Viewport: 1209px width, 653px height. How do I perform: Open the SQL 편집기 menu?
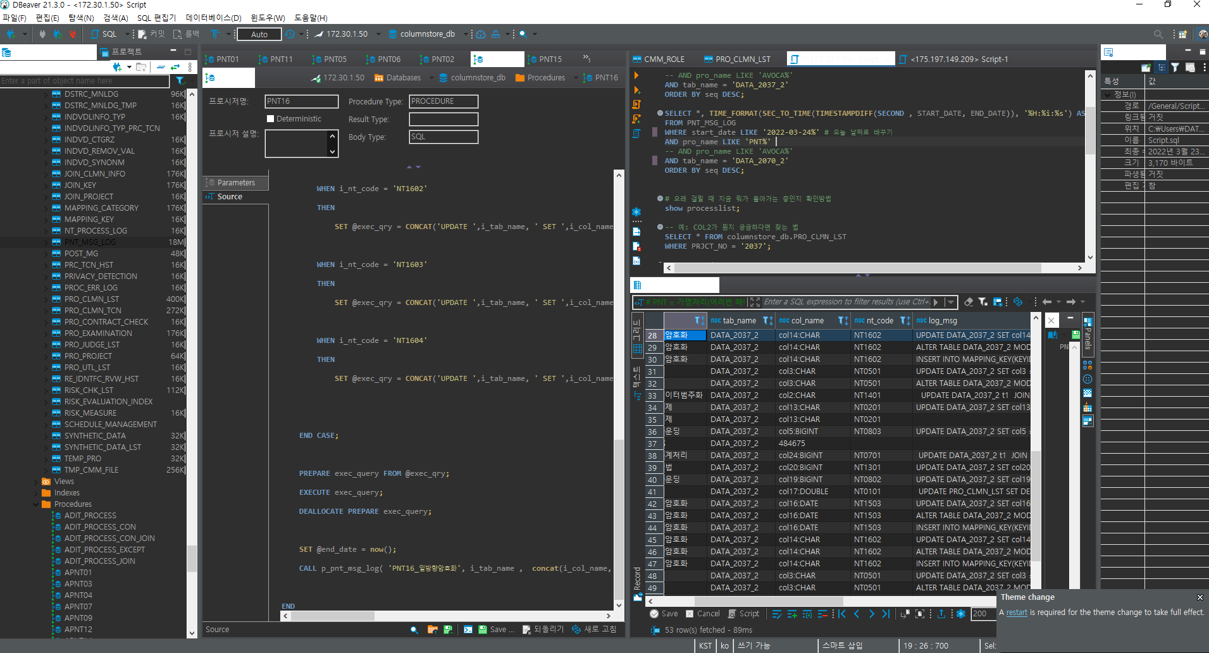coord(156,18)
